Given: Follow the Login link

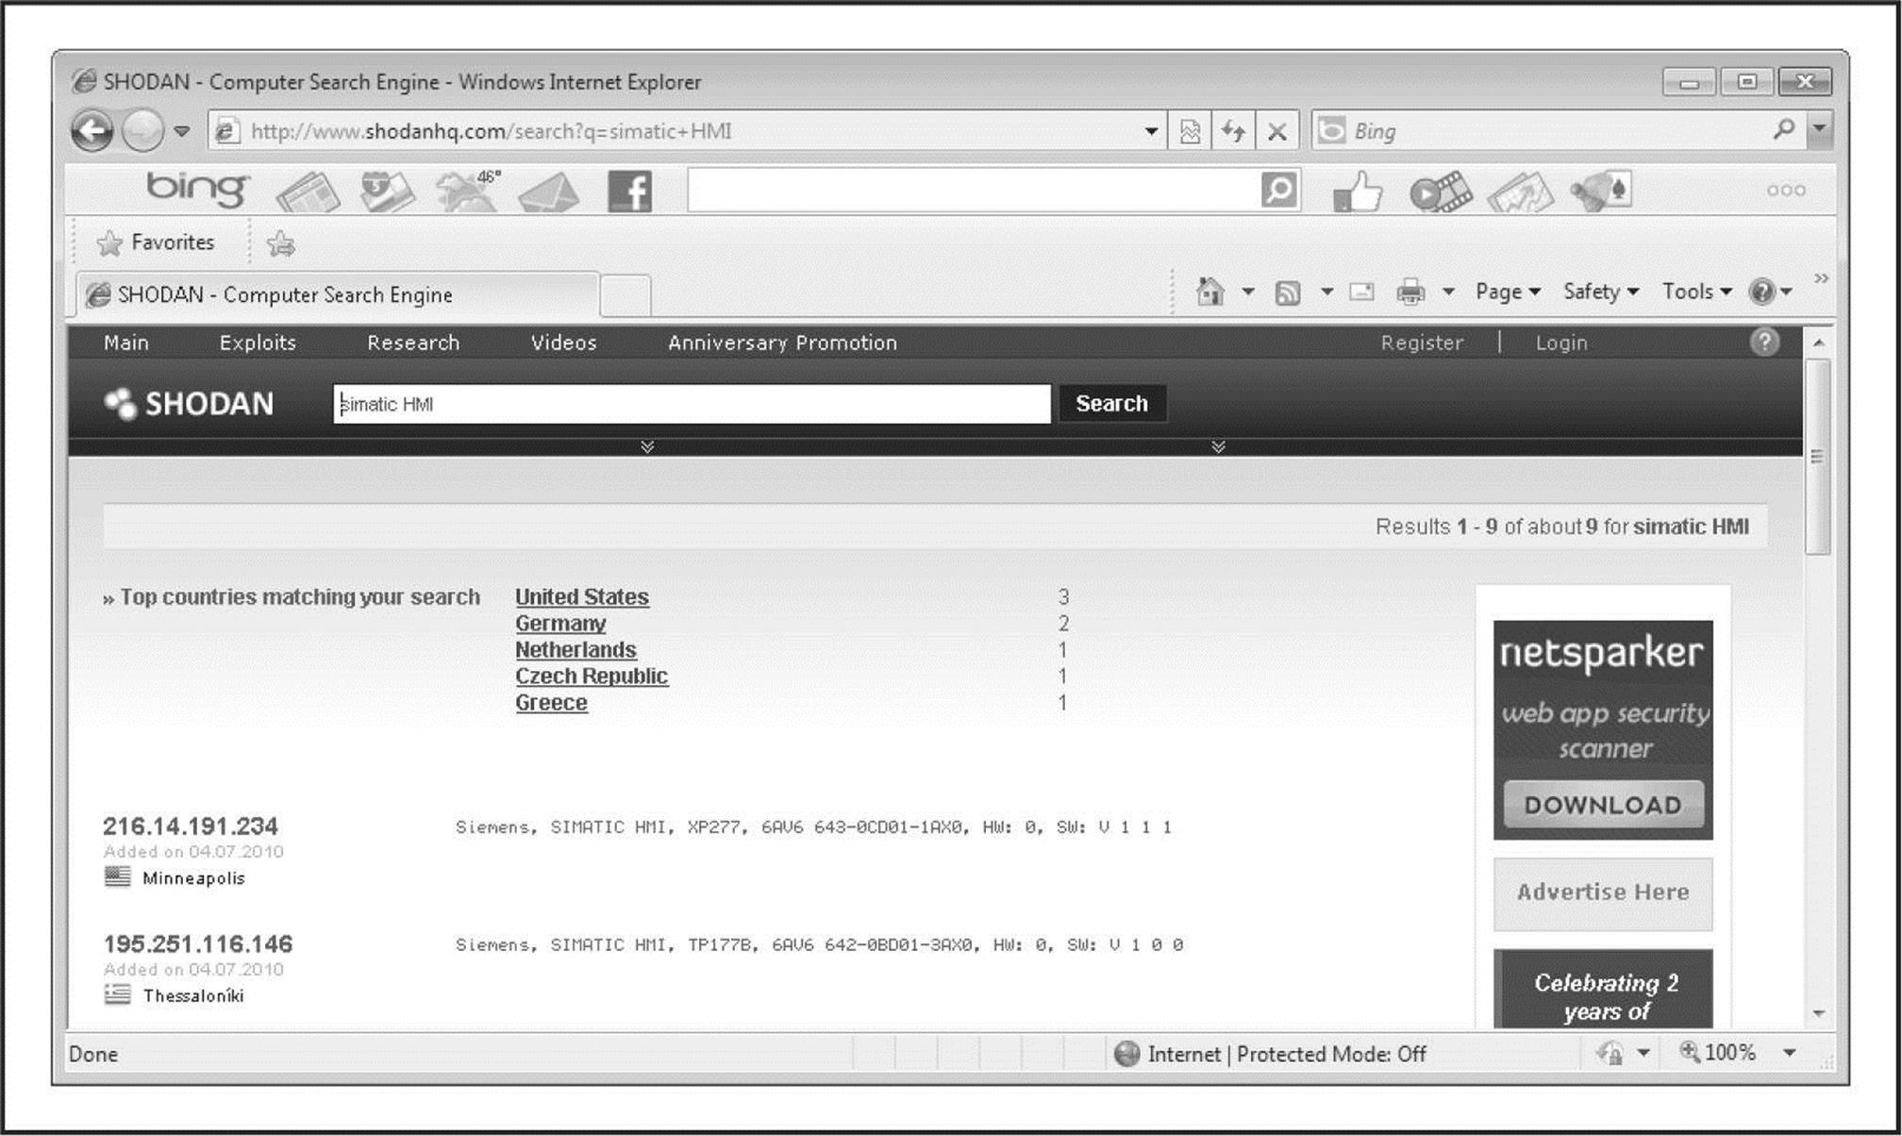Looking at the screenshot, I should click(1561, 342).
